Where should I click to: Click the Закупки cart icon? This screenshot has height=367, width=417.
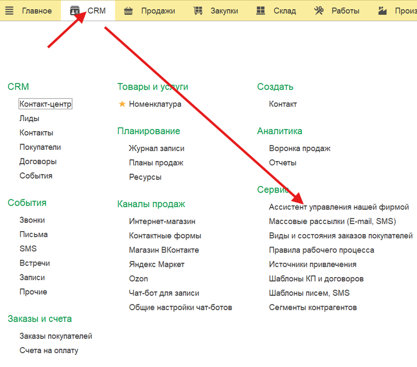198,11
